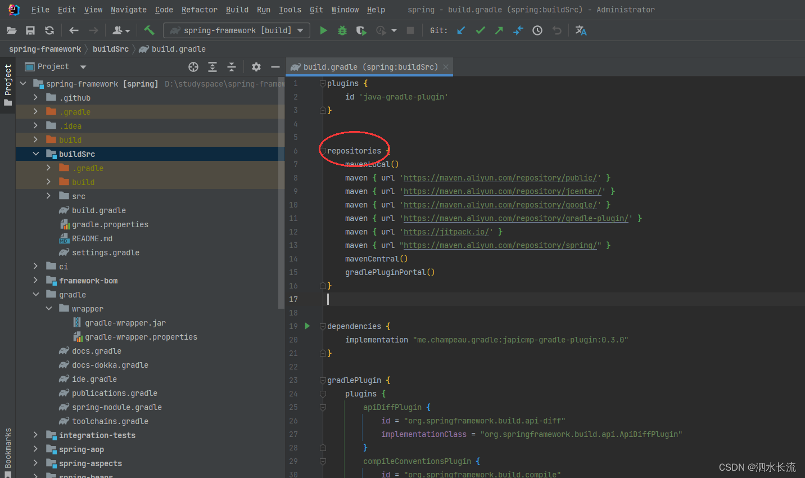Expand the spring-aop module arrow

35,449
